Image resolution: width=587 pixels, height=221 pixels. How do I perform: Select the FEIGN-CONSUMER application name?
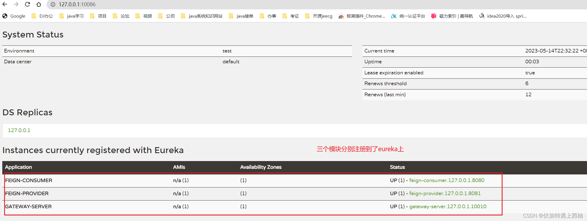point(29,180)
